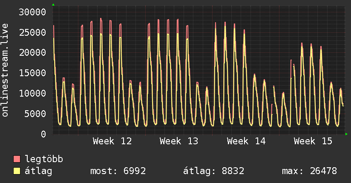Image resolution: width=351 pixels, height=183 pixels.
Task: Select the legtöbb legend label
Action: [44, 159]
